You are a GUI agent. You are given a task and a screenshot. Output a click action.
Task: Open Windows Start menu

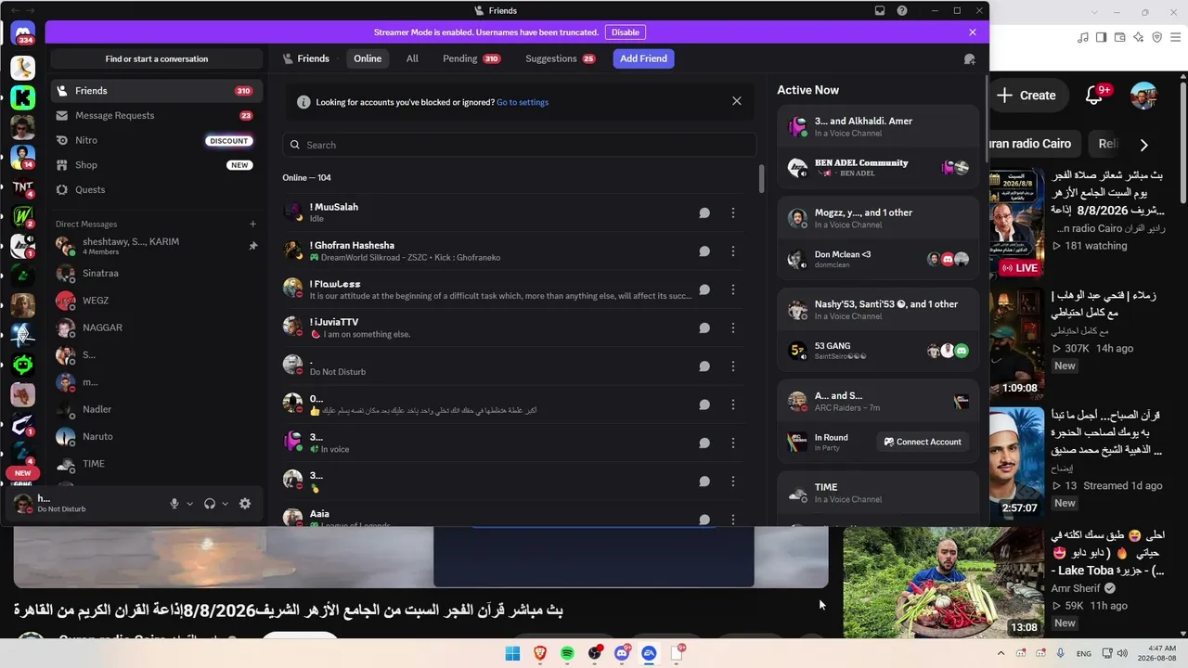point(512,653)
